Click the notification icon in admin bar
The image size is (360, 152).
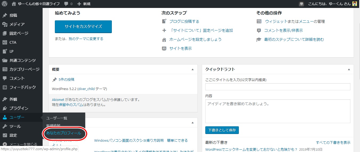[301, 4]
